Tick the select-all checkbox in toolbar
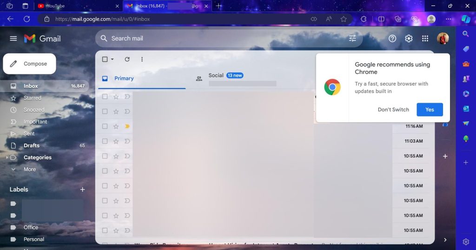Screen dimensions: 476x250 (105, 59)
